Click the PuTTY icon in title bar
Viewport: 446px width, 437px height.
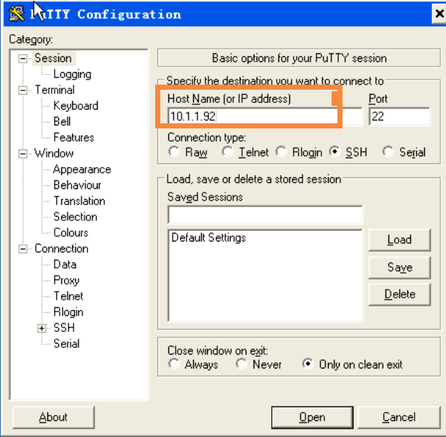[17, 14]
